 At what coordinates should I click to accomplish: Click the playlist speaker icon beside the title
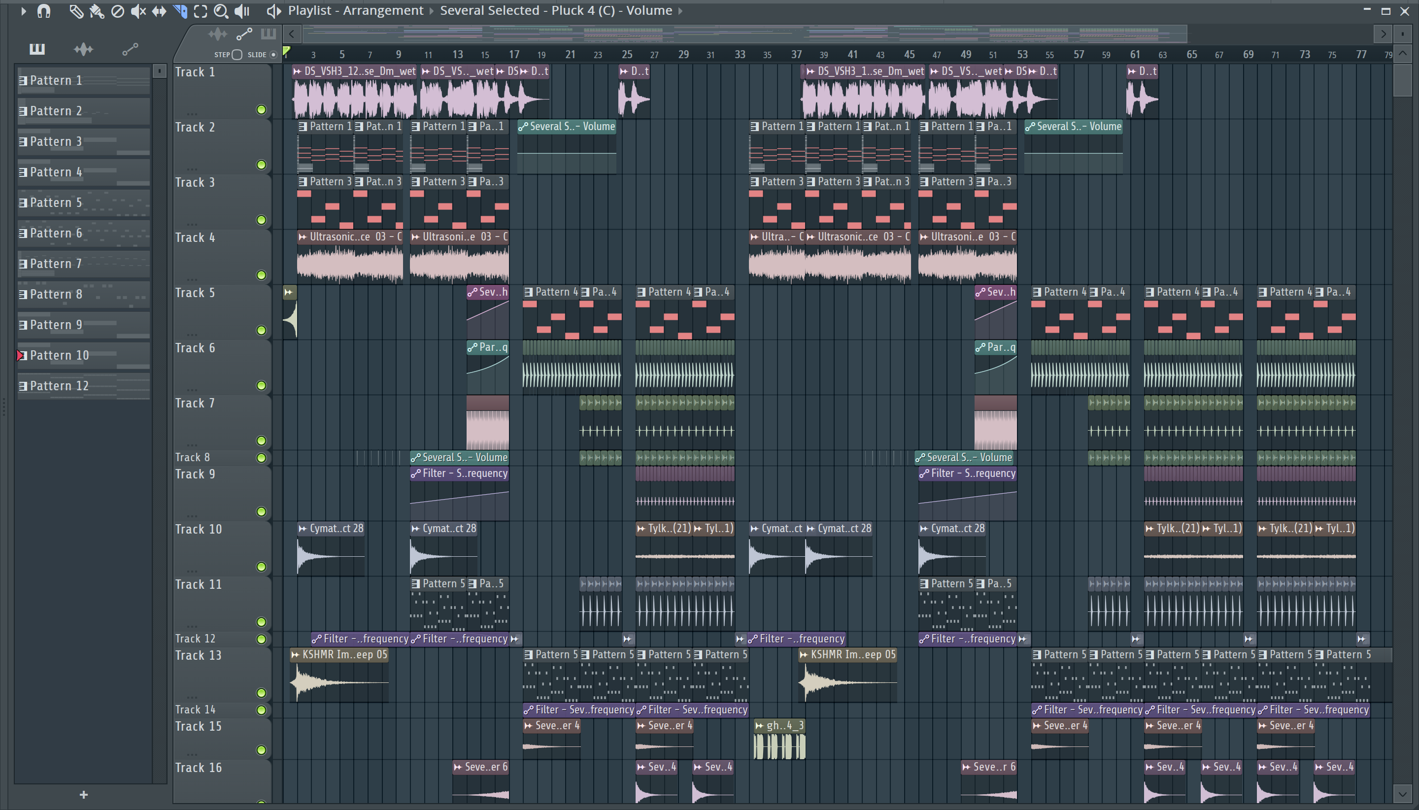273,10
